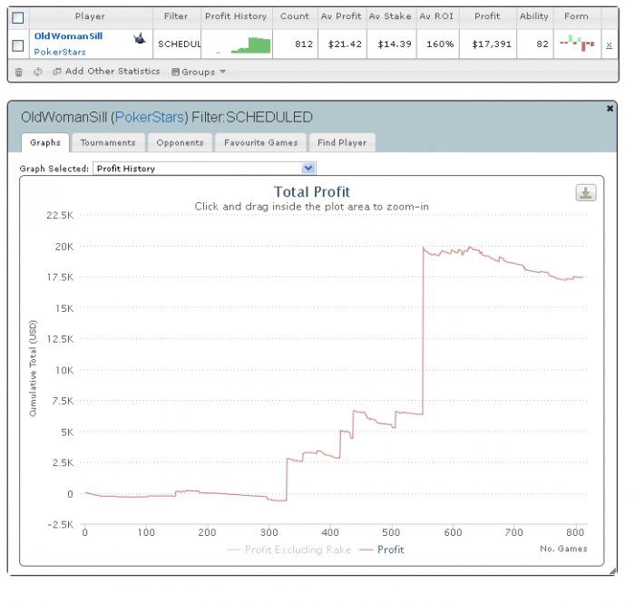Click the refresh icon beside trash
This screenshot has width=635, height=603.
(38, 73)
